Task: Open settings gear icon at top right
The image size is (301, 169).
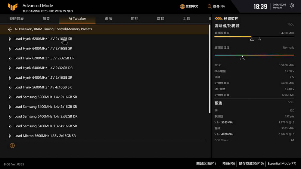Action: [292, 6]
